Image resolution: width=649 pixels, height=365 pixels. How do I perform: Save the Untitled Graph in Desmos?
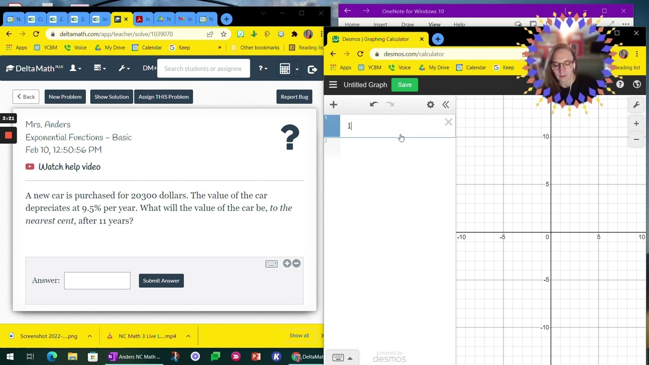click(x=405, y=85)
